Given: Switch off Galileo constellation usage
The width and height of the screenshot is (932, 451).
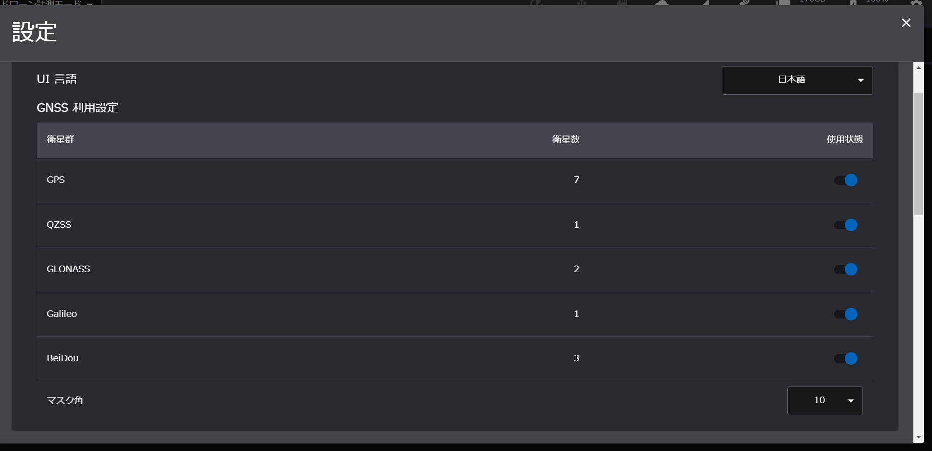Looking at the screenshot, I should [845, 314].
